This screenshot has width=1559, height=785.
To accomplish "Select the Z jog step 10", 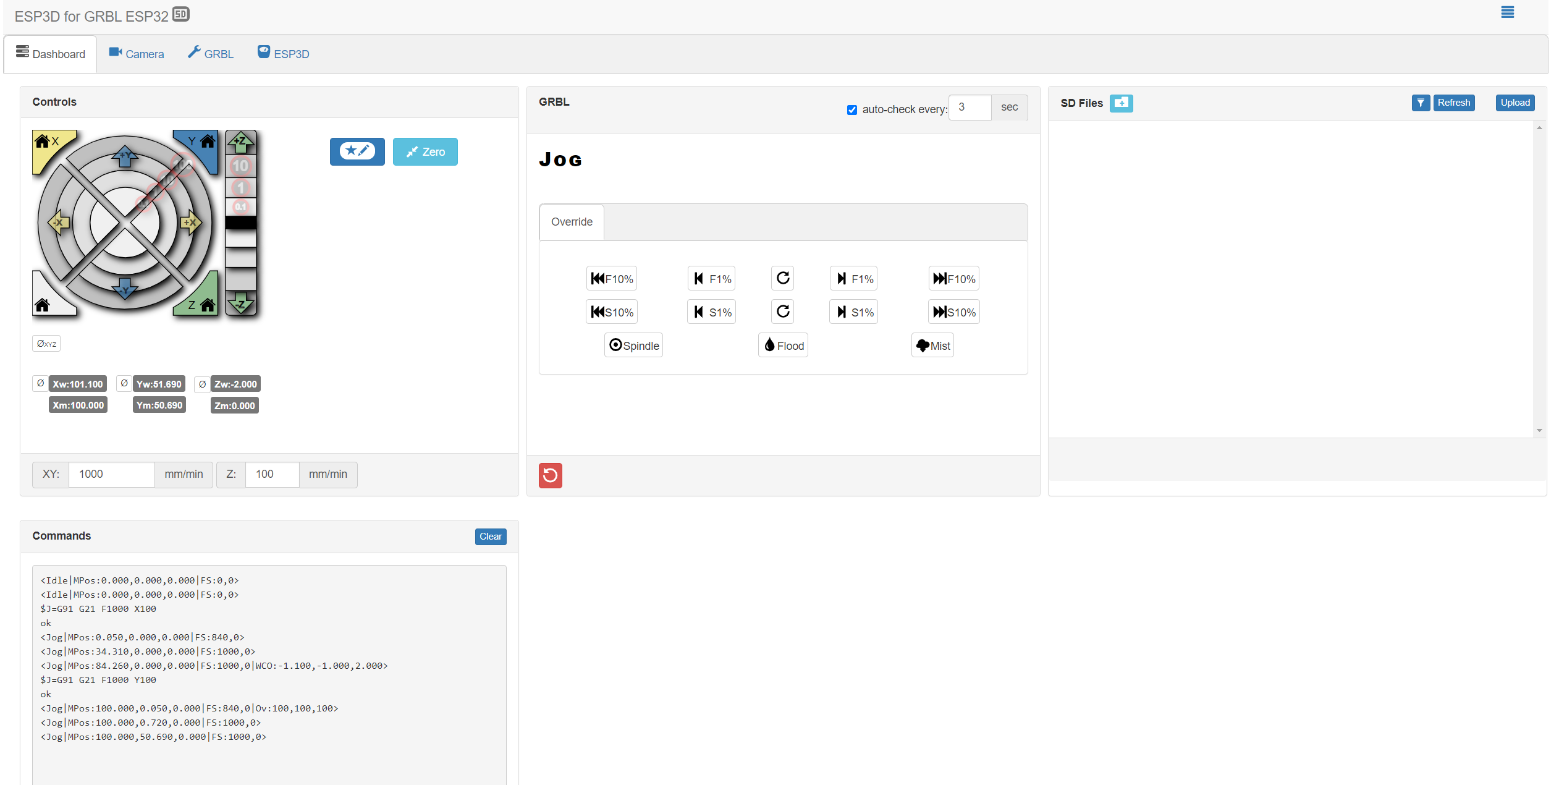I will pyautogui.click(x=240, y=166).
